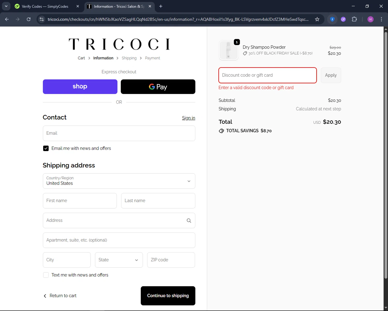Click the Total Savings tag icon
Screen dimensions: 388x311
221,131
